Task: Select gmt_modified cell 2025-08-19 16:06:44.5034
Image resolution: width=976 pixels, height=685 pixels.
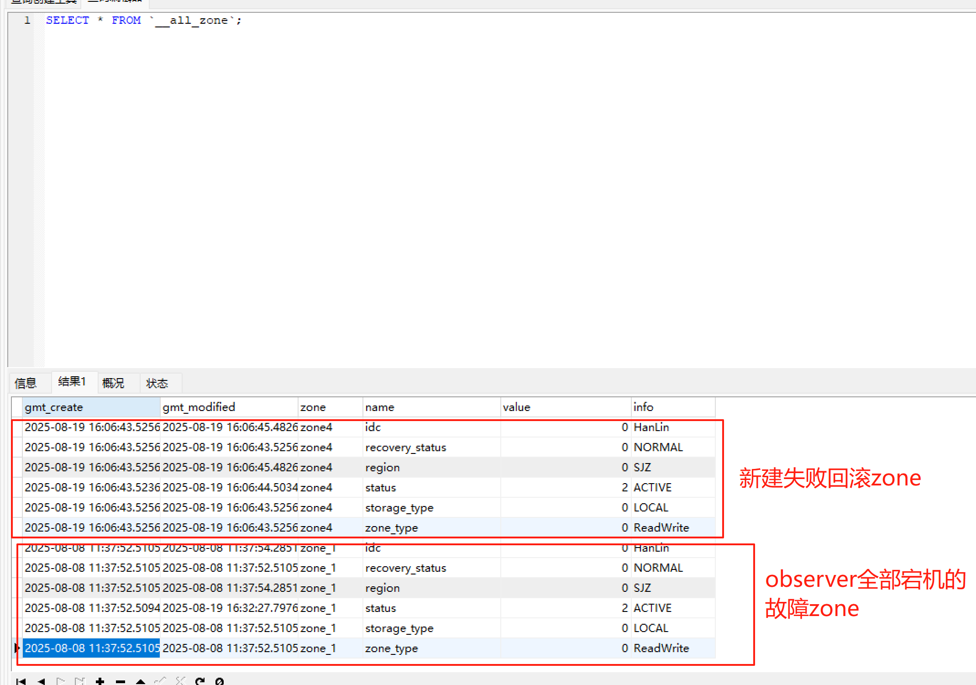Action: 229,487
